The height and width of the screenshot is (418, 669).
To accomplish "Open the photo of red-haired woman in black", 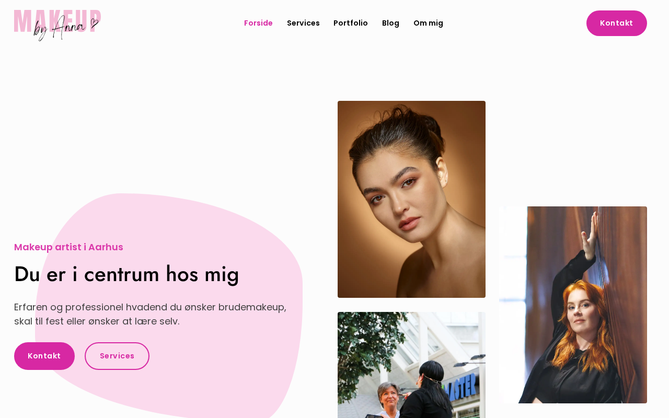I will pos(573,305).
